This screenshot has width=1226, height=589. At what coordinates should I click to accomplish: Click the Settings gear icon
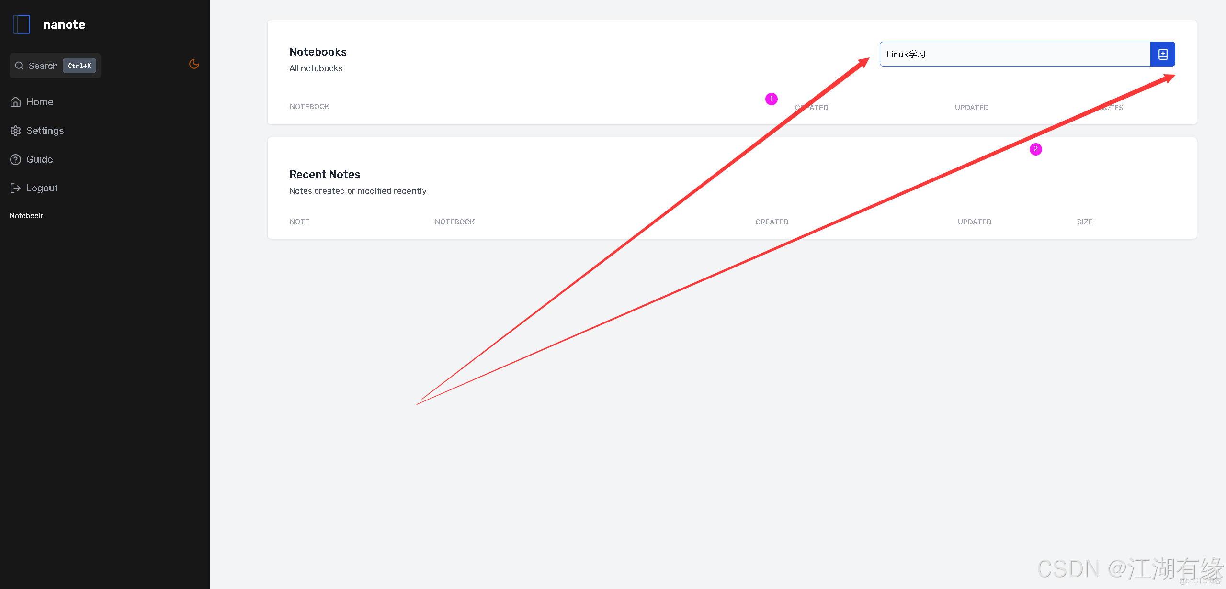pos(16,131)
